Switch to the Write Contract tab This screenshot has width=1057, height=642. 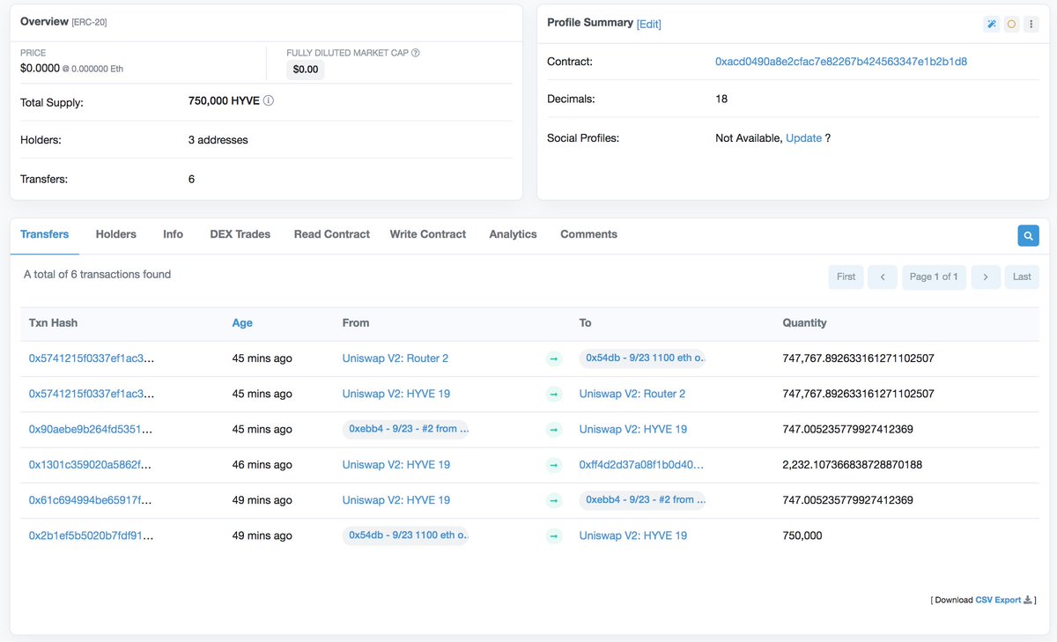[x=428, y=234]
